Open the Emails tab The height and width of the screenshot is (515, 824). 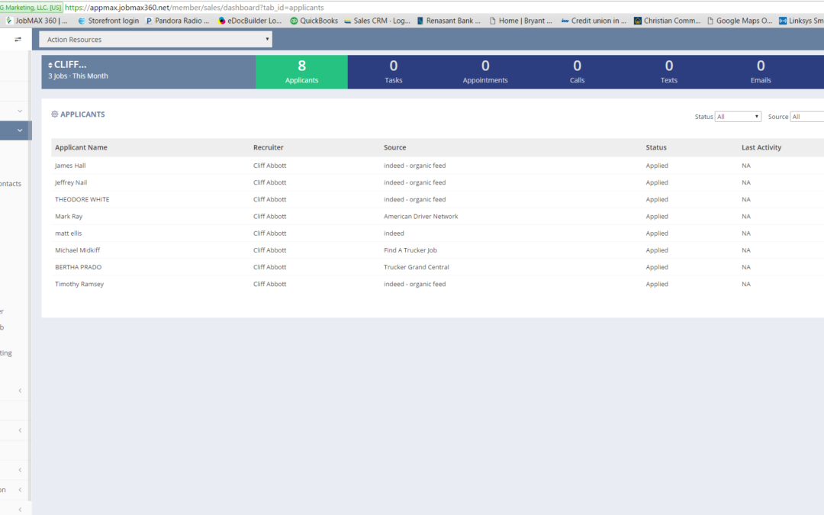pyautogui.click(x=760, y=72)
